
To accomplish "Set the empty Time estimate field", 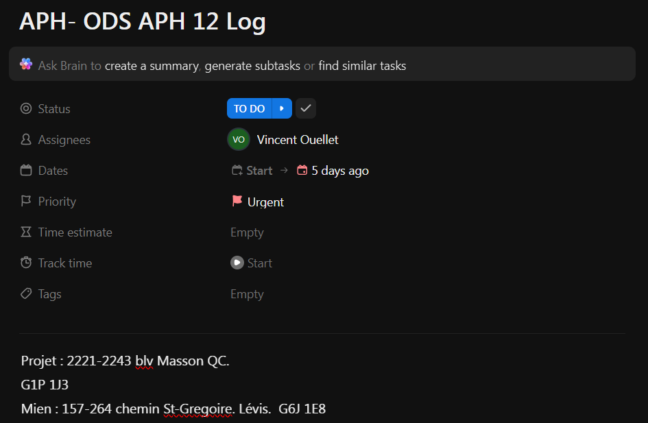I will pos(247,232).
